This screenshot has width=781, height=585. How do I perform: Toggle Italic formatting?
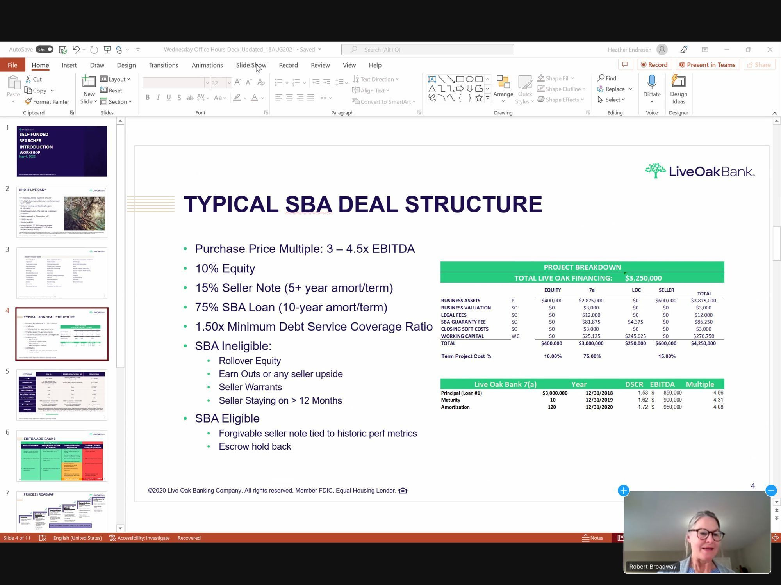pos(158,98)
